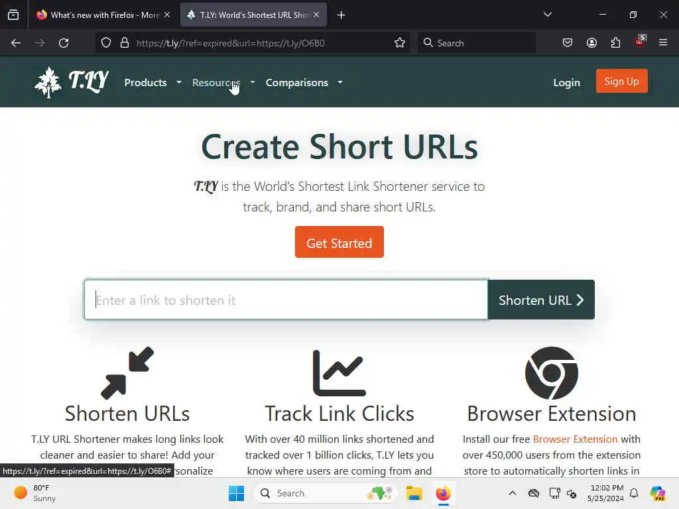This screenshot has width=679, height=509.
Task: Click the Windows taskbar Search box
Action: point(326,493)
